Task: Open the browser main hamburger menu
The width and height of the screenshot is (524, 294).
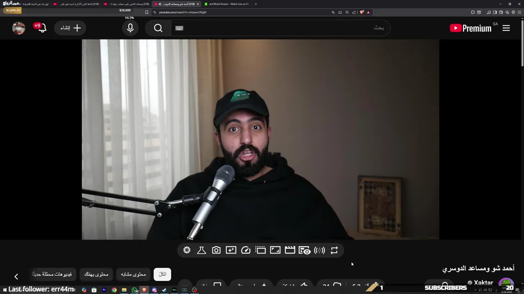Action: click(520, 12)
